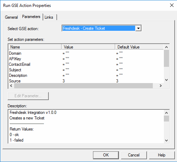This screenshot has height=162, width=177.
Task: Click the horizontal scroll-left arrow
Action: [11, 85]
